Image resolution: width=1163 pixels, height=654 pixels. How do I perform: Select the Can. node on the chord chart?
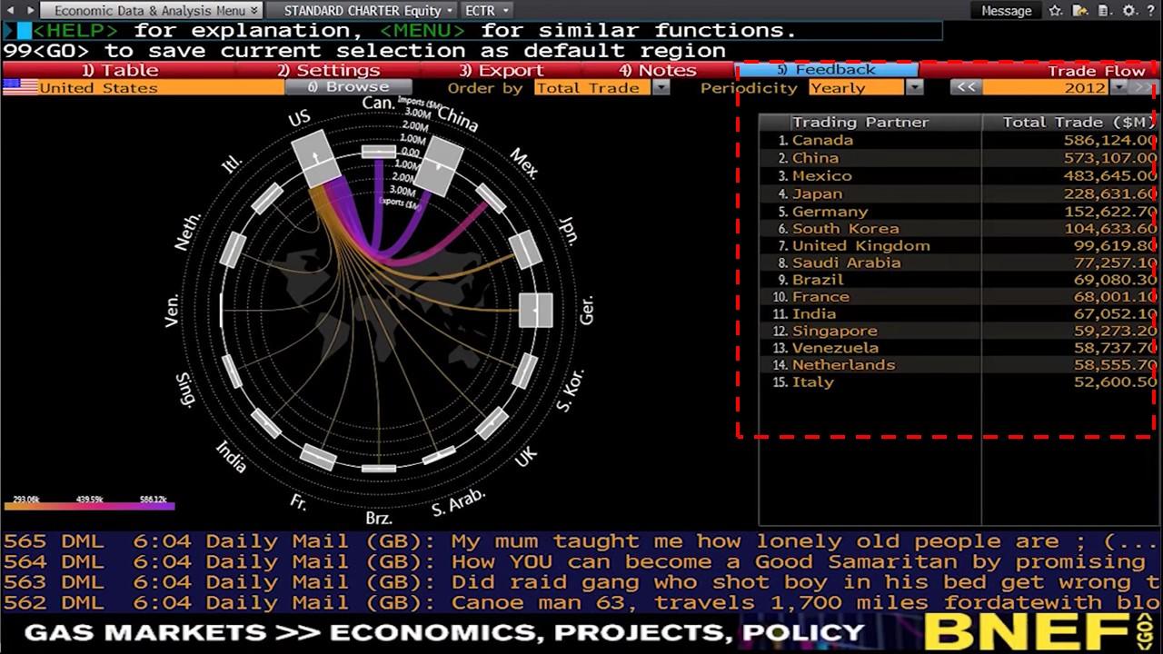(x=379, y=152)
